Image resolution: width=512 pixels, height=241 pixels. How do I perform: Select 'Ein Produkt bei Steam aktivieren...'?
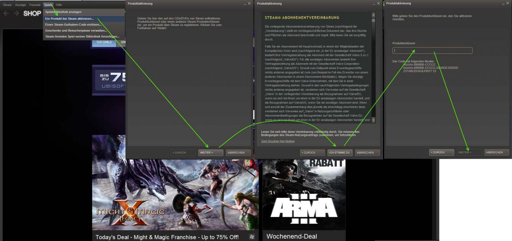[x=84, y=18]
